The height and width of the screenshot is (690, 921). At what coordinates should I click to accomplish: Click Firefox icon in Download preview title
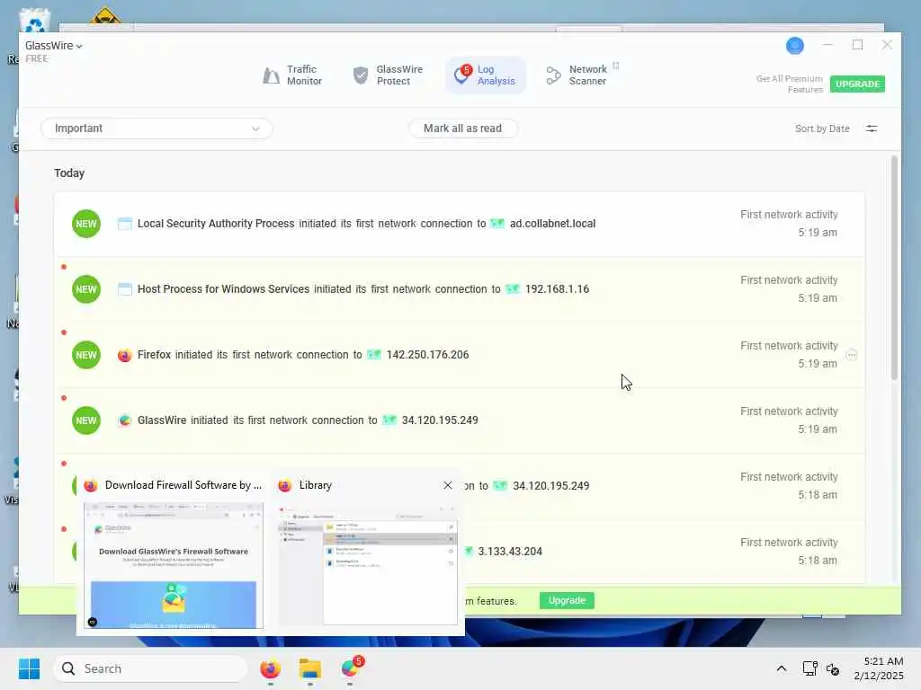tap(91, 485)
